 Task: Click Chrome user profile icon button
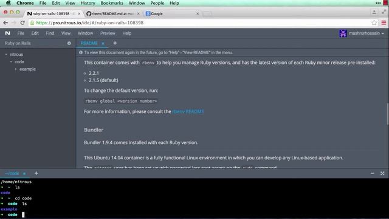click(374, 12)
